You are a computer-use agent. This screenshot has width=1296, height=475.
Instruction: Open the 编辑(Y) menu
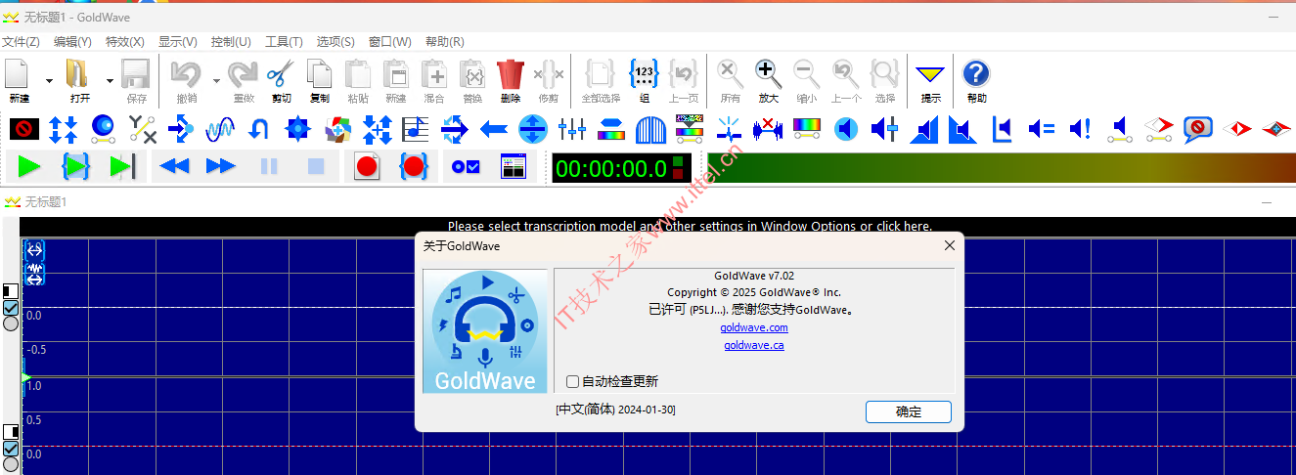click(x=72, y=42)
